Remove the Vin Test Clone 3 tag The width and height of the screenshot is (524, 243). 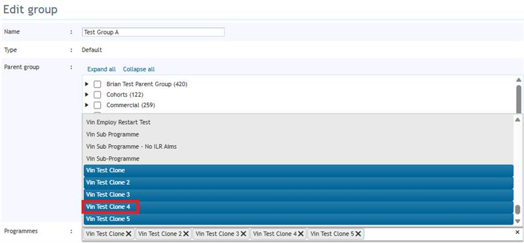243,234
